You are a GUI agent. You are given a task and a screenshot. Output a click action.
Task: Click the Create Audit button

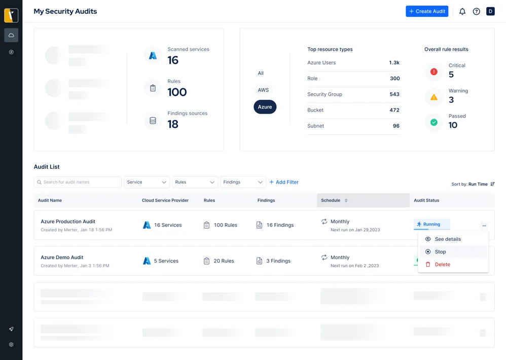[427, 11]
